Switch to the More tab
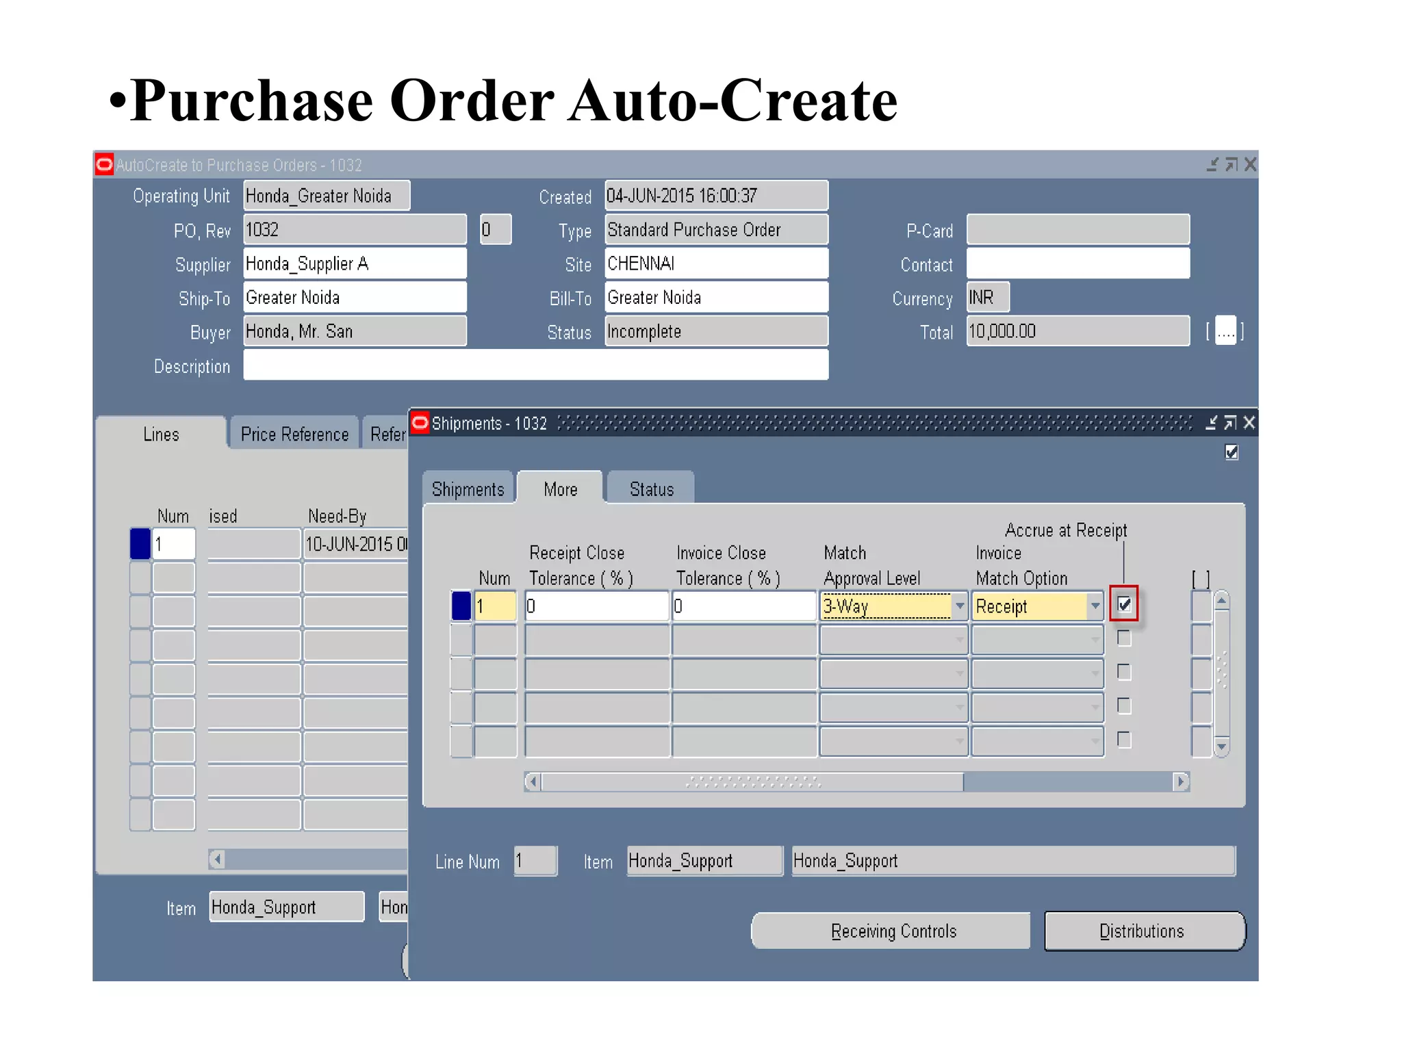The width and height of the screenshot is (1402, 1051). coord(561,489)
